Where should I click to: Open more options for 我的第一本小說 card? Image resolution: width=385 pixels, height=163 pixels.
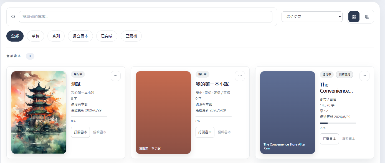point(240,76)
